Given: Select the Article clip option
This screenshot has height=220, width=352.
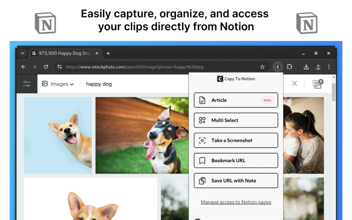Looking at the screenshot, I should click(x=236, y=100).
